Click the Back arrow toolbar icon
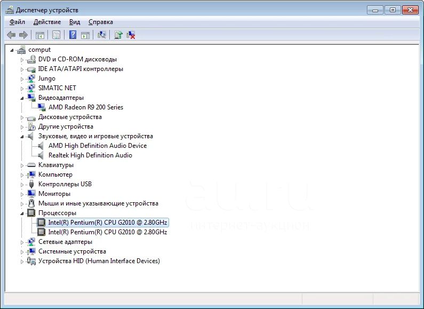Viewport: 424px width, 309px height. pyautogui.click(x=11, y=35)
